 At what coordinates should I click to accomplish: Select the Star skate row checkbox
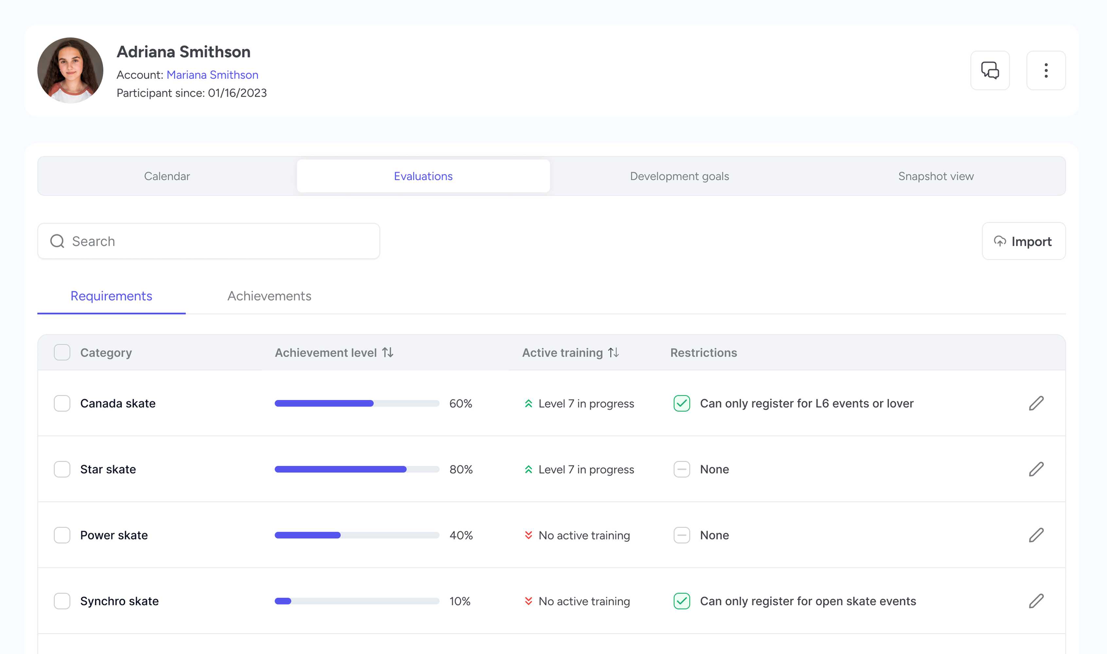(x=62, y=469)
